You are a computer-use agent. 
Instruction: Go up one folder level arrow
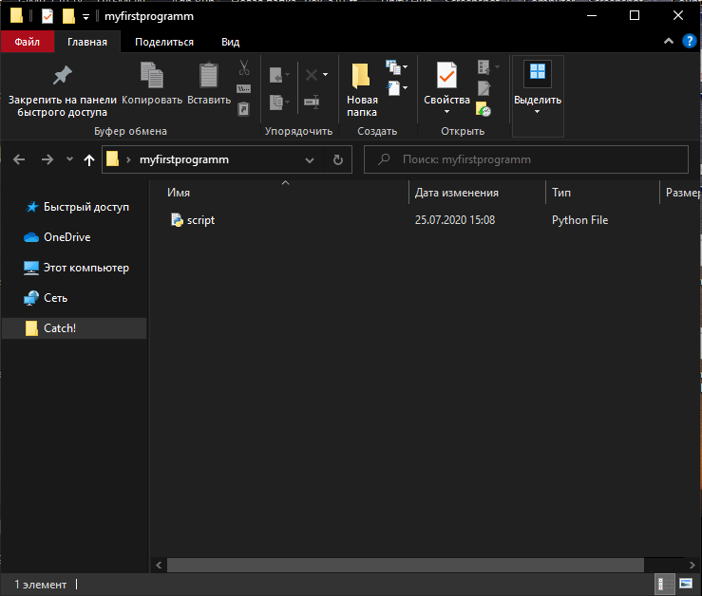89,159
